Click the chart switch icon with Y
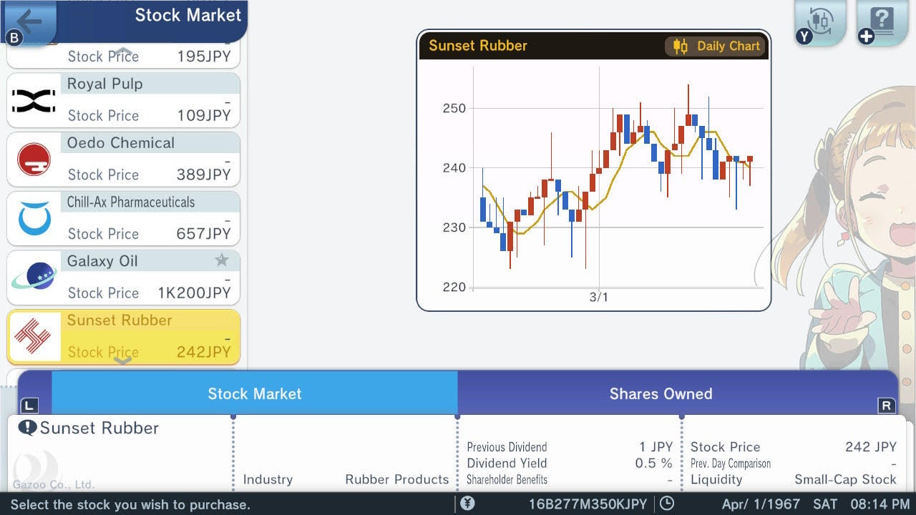This screenshot has width=916, height=515. click(820, 21)
